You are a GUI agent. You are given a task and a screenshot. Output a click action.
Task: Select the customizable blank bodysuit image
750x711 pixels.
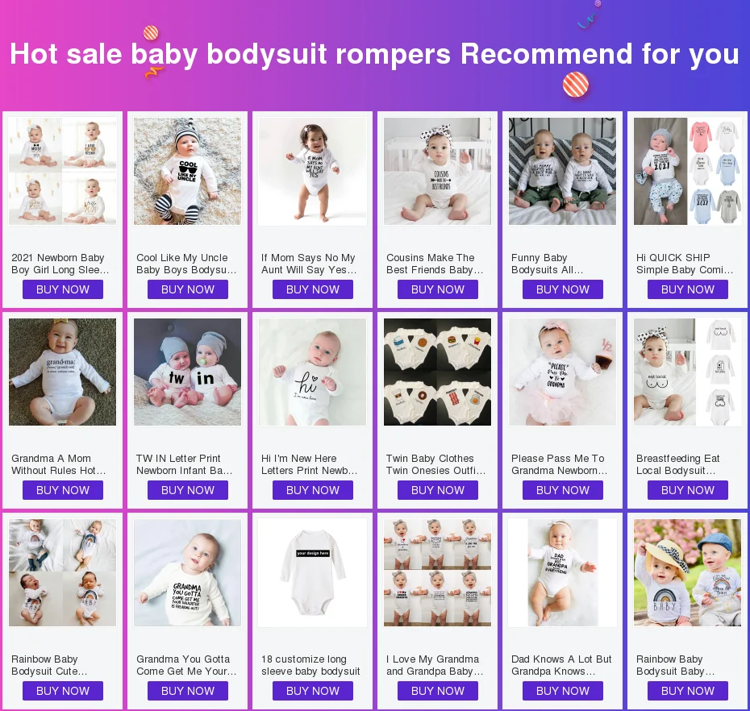pos(312,573)
